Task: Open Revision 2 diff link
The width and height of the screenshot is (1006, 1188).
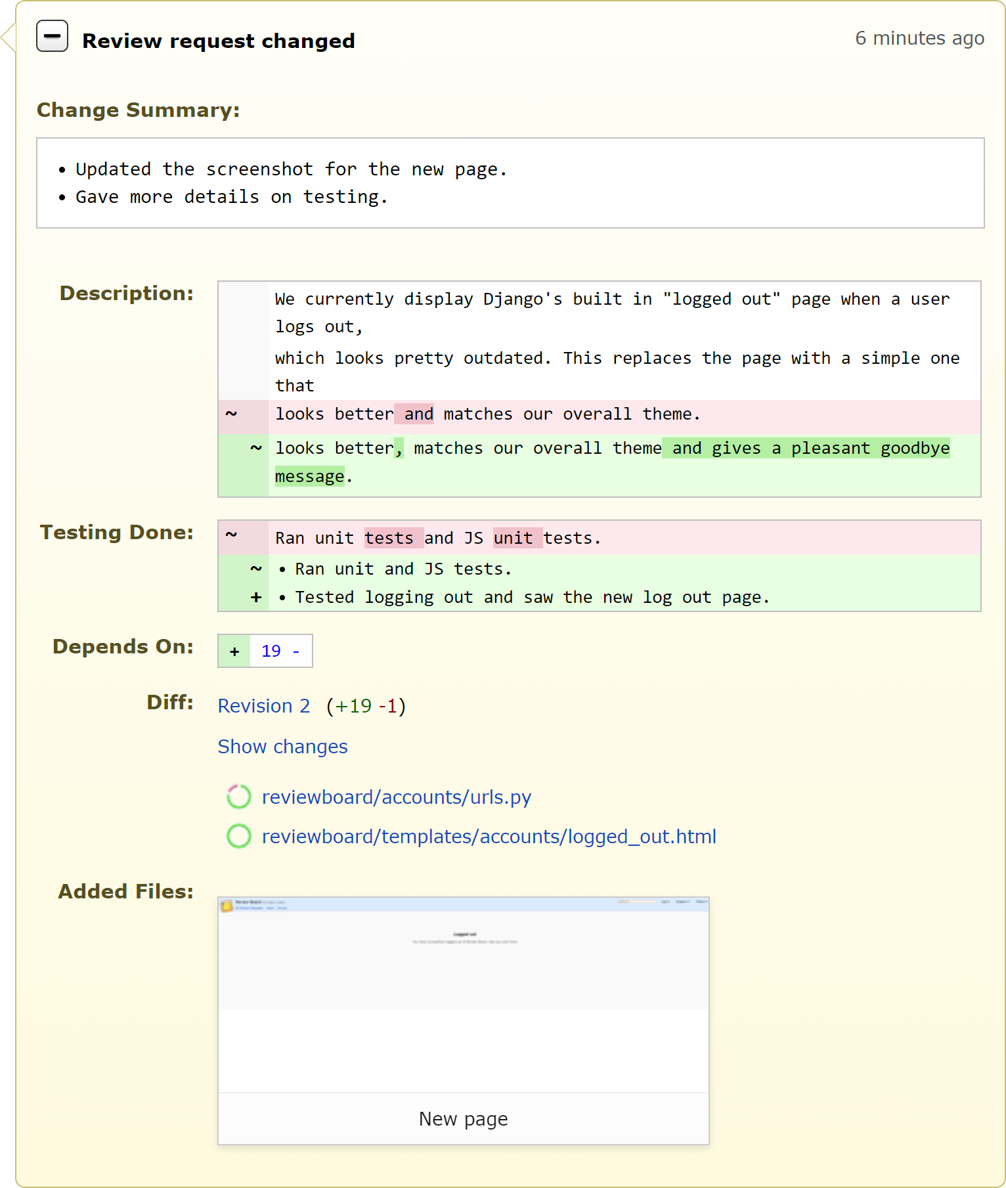Action: click(264, 706)
